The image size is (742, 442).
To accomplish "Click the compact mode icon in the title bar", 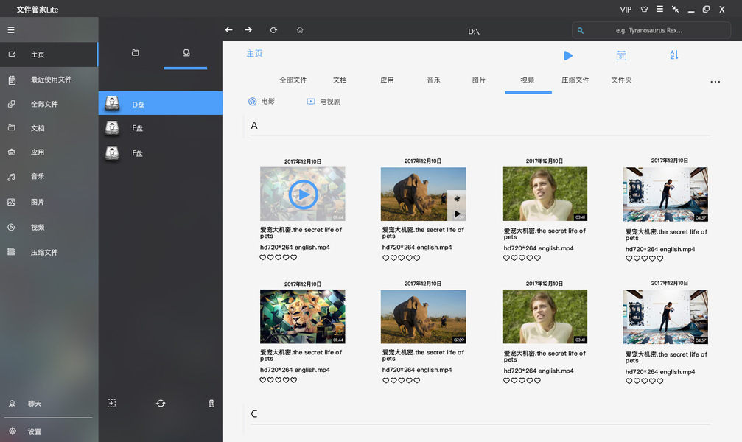I will pyautogui.click(x=675, y=9).
